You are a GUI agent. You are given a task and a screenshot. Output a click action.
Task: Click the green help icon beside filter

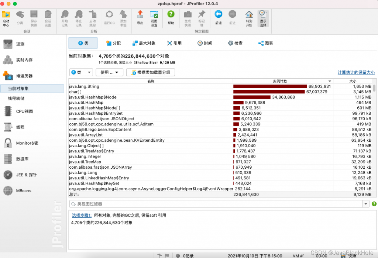374,204
